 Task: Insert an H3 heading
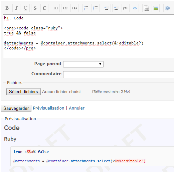pos(74,8)
